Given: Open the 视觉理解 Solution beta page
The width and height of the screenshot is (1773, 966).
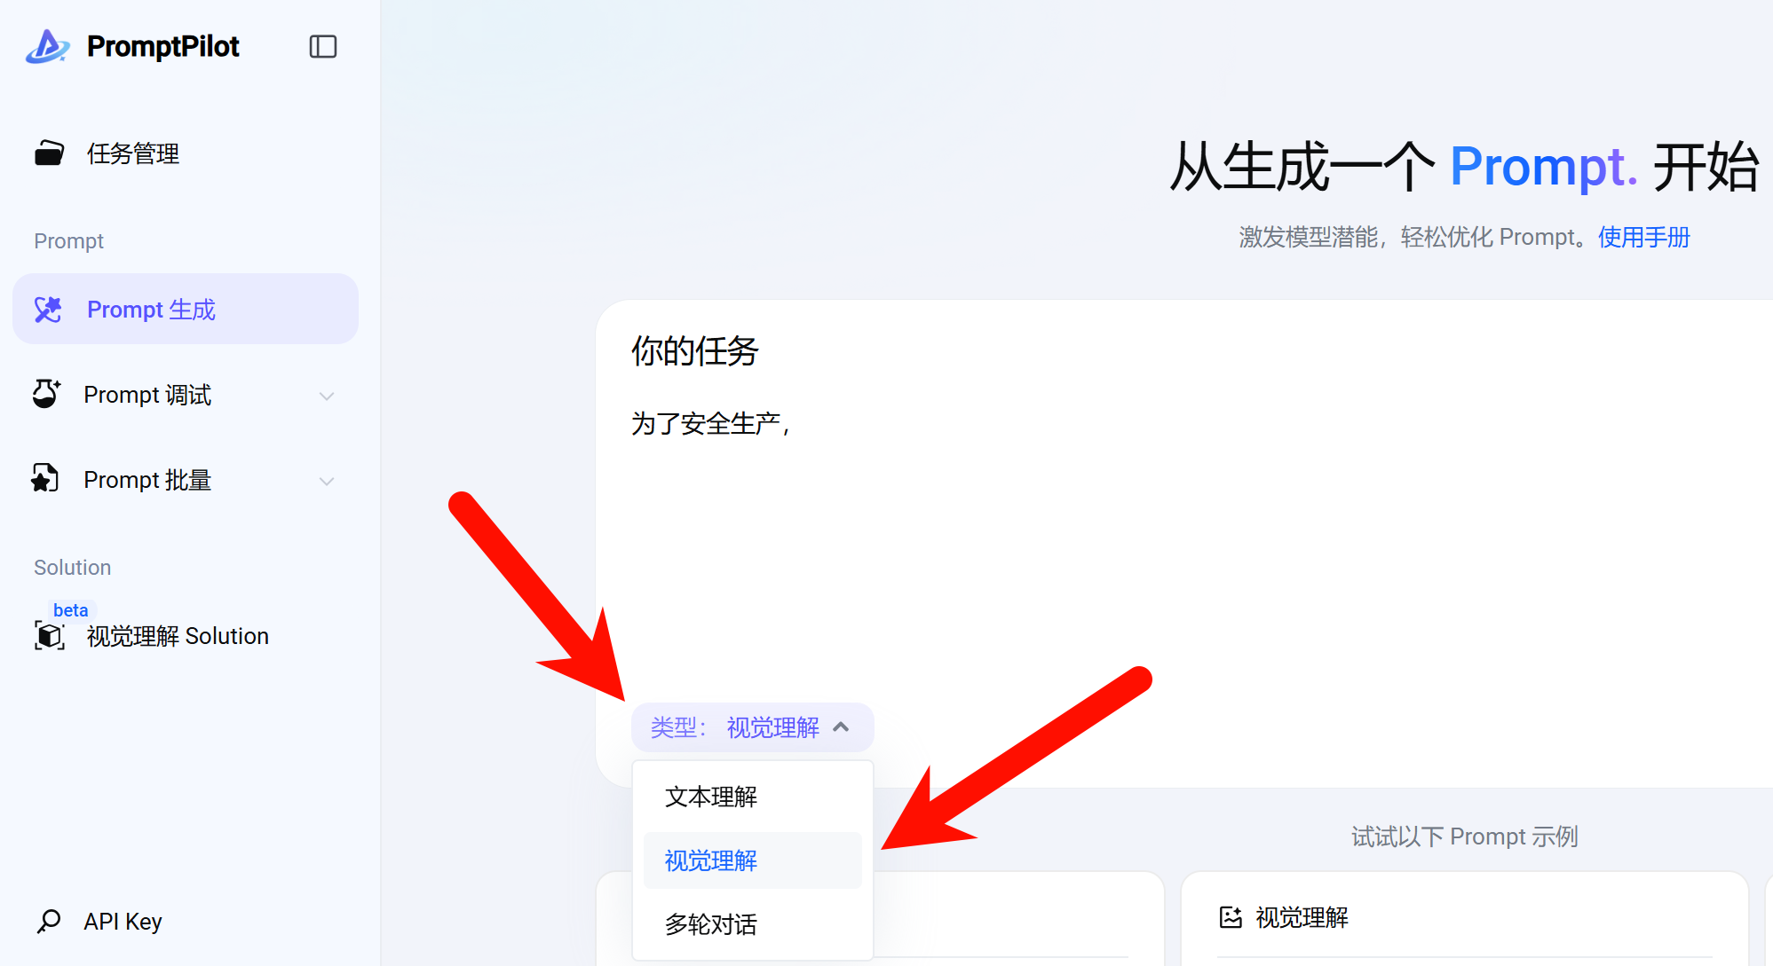Looking at the screenshot, I should click(x=178, y=636).
